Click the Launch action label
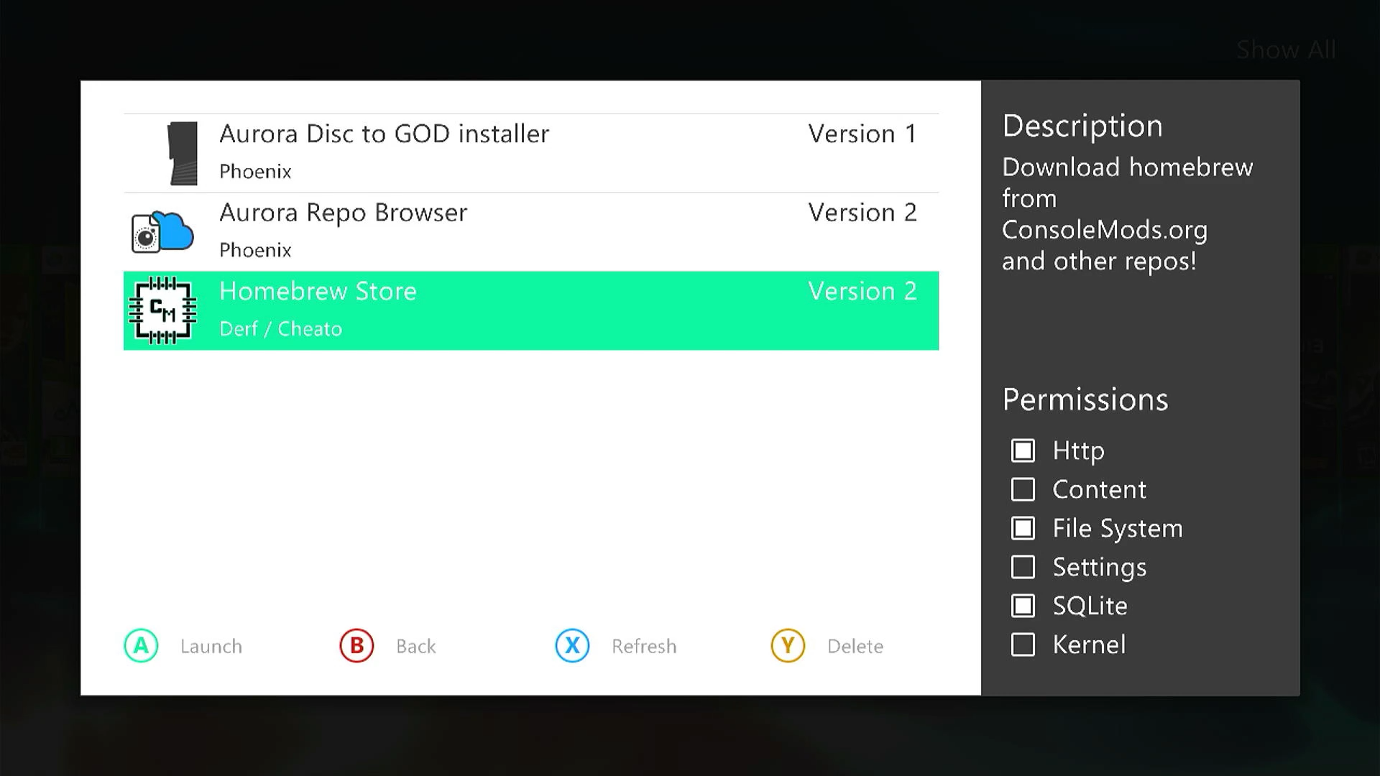This screenshot has width=1380, height=776. coord(211,645)
